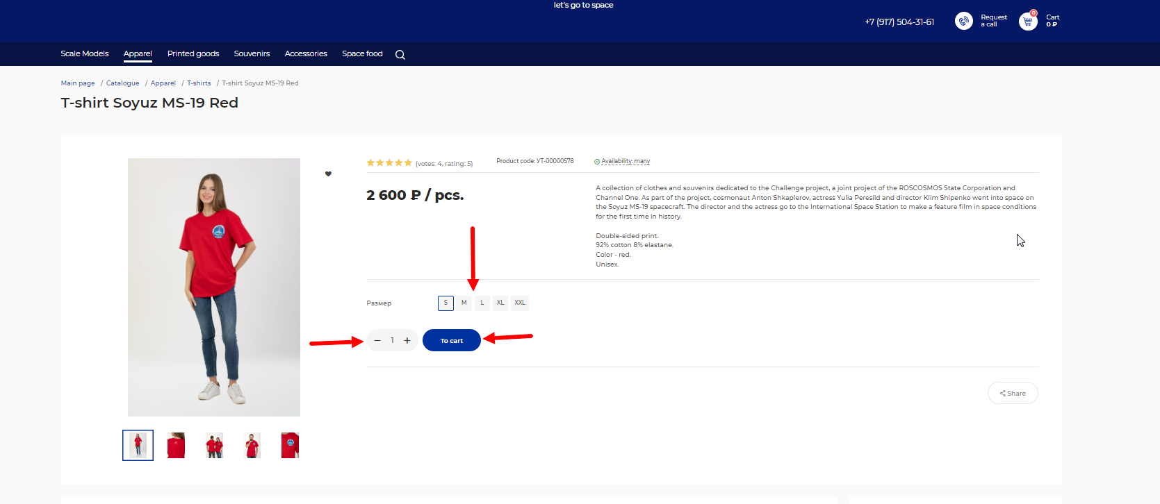Go to Main page breadcrumb

(x=78, y=83)
